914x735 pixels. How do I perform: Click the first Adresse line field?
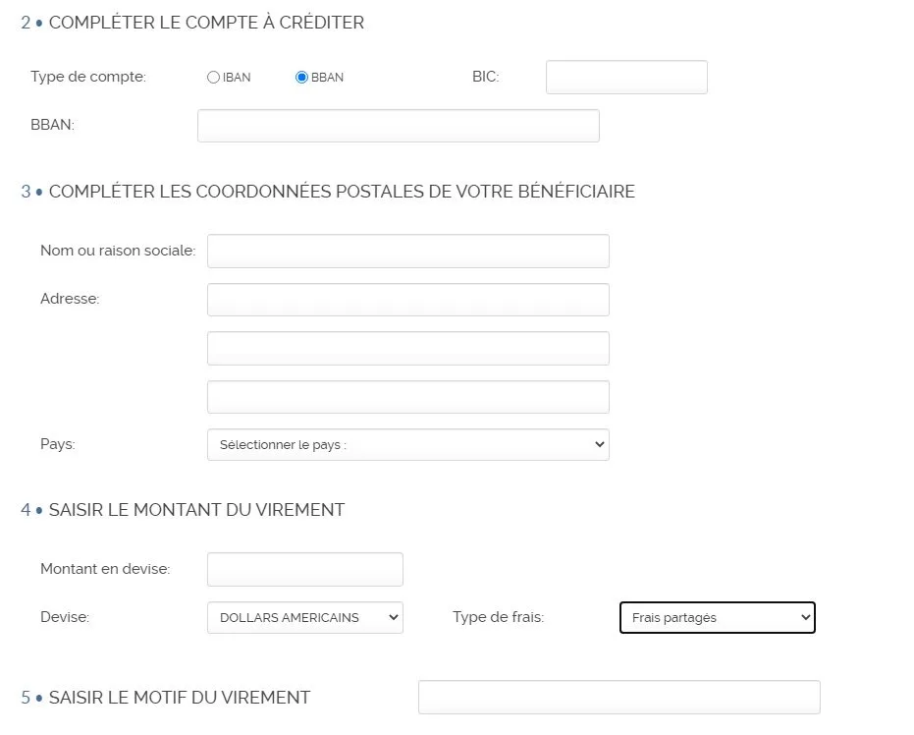[x=407, y=300]
